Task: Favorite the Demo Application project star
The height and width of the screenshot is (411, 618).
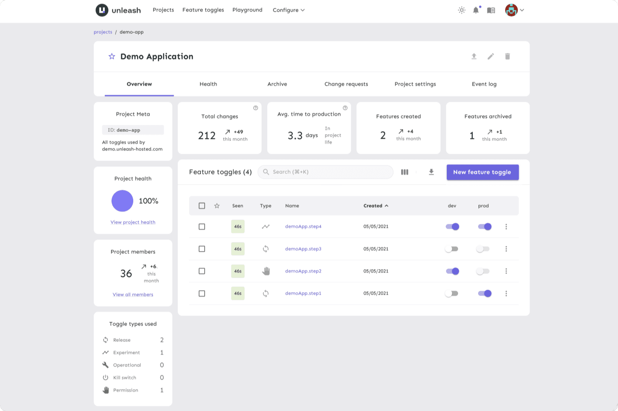Action: [x=112, y=56]
